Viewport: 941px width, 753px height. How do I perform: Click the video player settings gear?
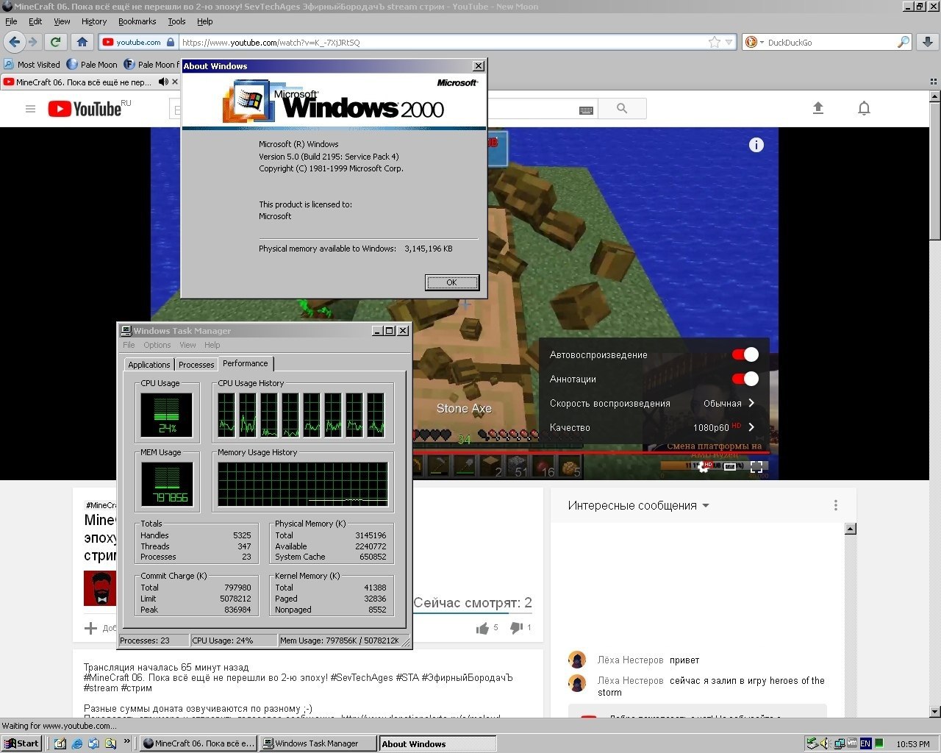pyautogui.click(x=704, y=466)
